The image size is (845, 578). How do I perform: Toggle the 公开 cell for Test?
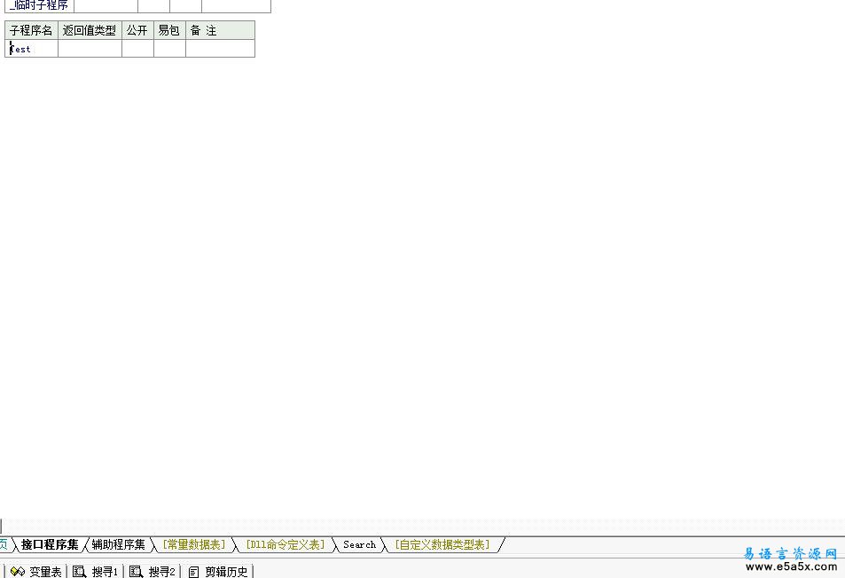(x=138, y=49)
